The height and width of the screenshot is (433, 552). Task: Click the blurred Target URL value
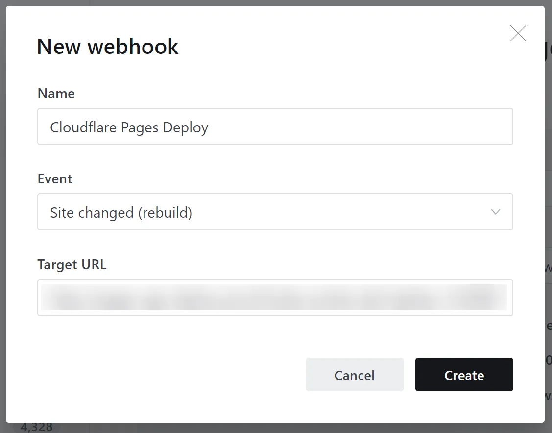click(x=274, y=298)
